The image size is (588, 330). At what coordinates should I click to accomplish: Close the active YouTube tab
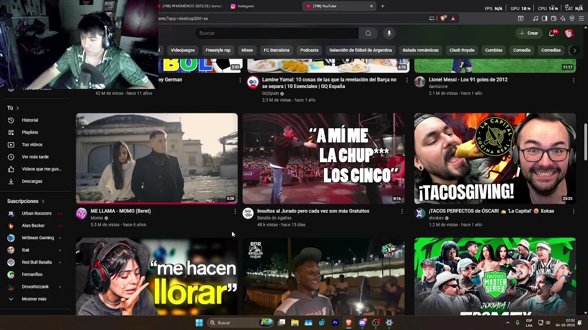[x=371, y=6]
